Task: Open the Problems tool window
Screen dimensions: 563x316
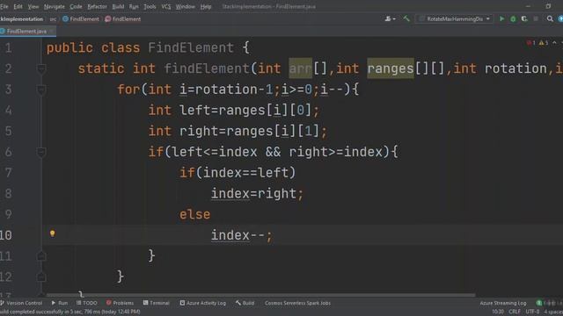Action: [120, 303]
